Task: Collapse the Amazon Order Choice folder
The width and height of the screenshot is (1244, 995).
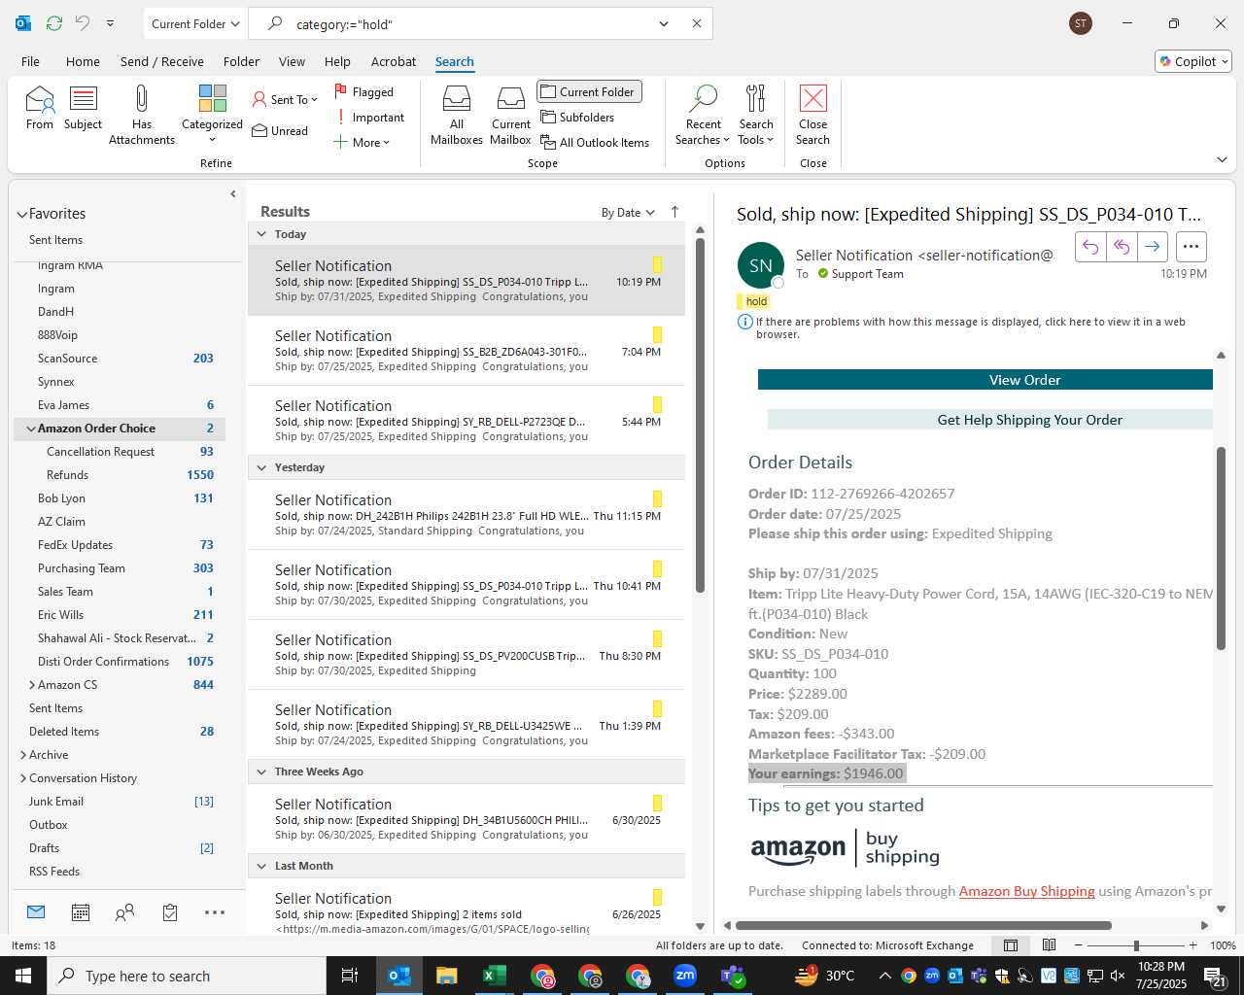Action: (x=31, y=429)
